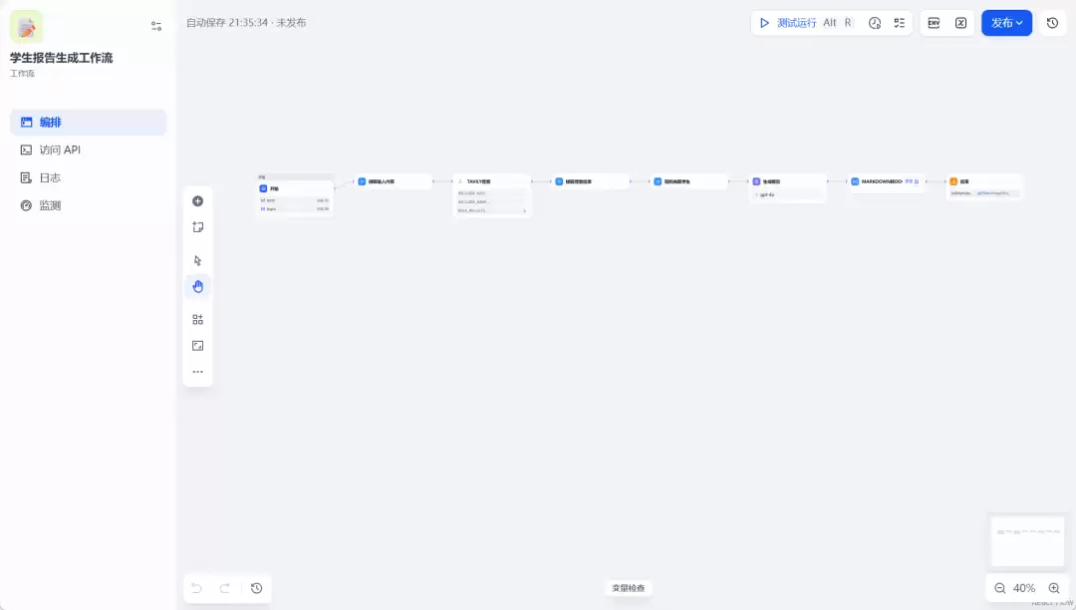1076x610 pixels.
Task: Switch to pointer selection mode
Action: tap(197, 261)
